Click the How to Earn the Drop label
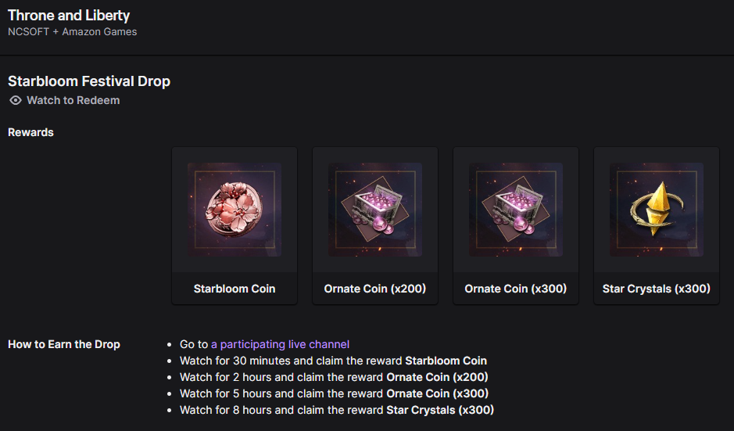This screenshot has height=431, width=734. pyautogui.click(x=64, y=344)
